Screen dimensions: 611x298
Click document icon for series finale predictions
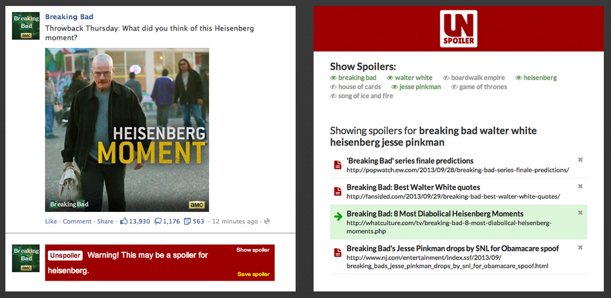[338, 165]
